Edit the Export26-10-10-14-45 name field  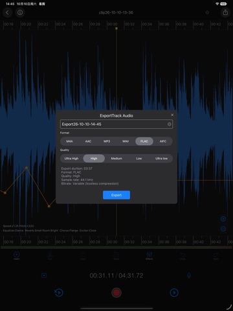tap(116, 124)
